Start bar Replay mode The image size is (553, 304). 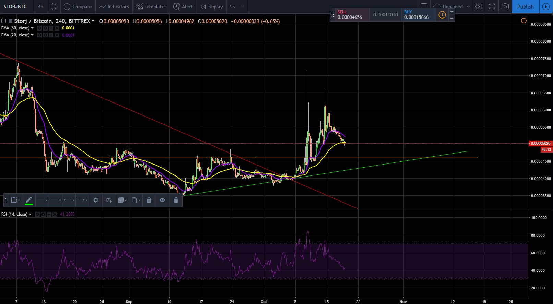click(x=212, y=7)
